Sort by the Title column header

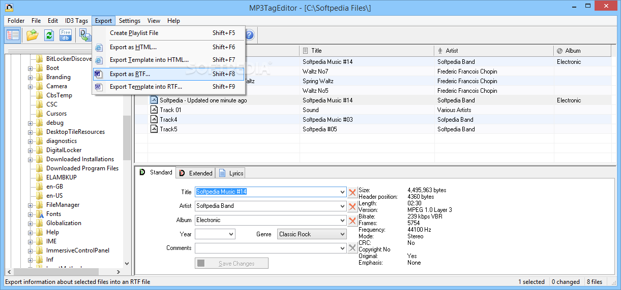(367, 51)
